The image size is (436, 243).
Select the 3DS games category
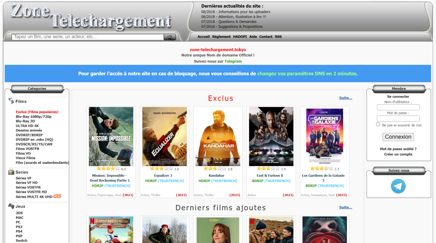coord(19,213)
